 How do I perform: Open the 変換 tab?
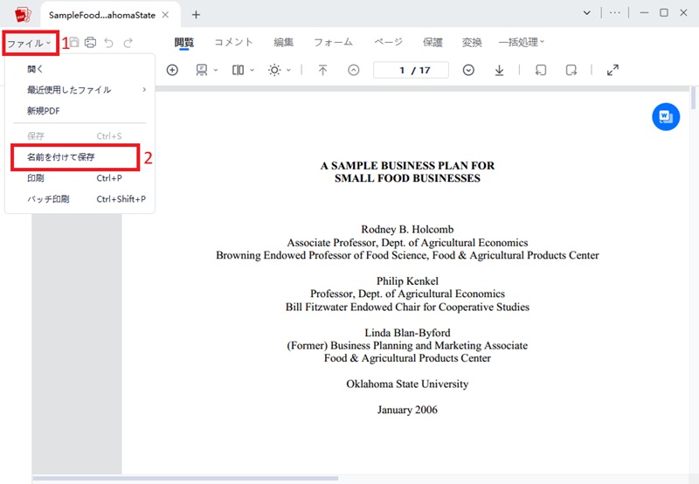click(x=472, y=42)
